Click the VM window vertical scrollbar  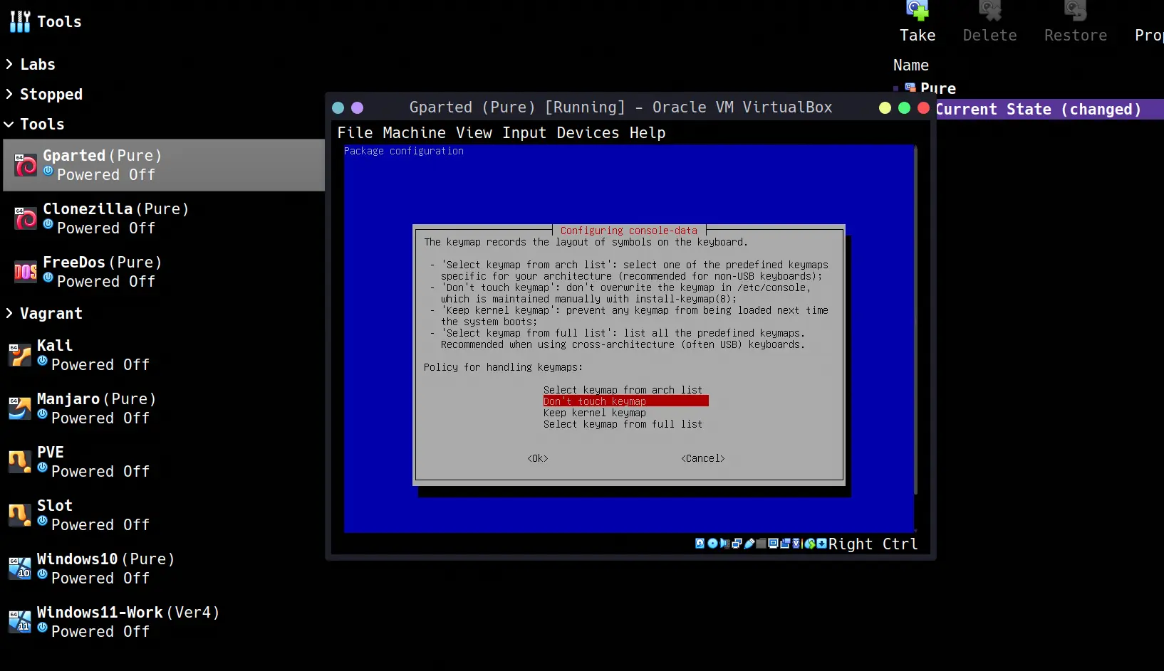tap(915, 320)
